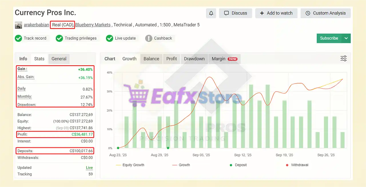366x187 pixels.
Task: Click the Track record label
Action: tap(35, 38)
